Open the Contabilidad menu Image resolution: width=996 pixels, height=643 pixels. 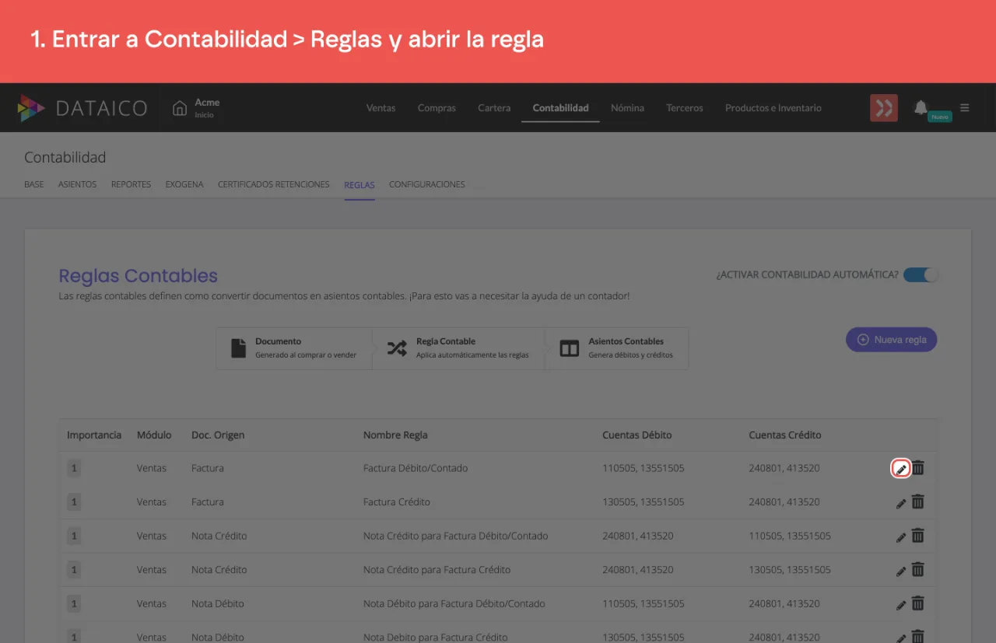(x=560, y=108)
